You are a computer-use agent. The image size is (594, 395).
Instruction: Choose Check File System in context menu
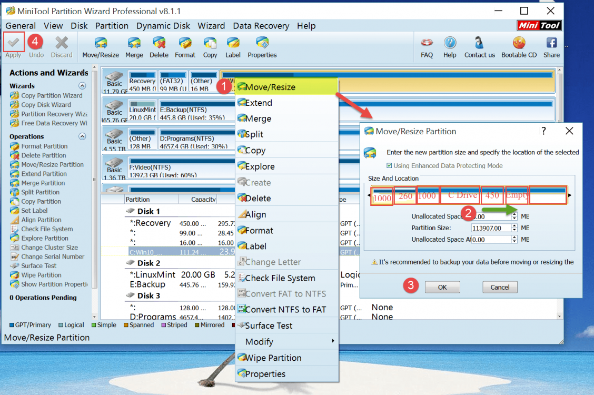click(287, 278)
